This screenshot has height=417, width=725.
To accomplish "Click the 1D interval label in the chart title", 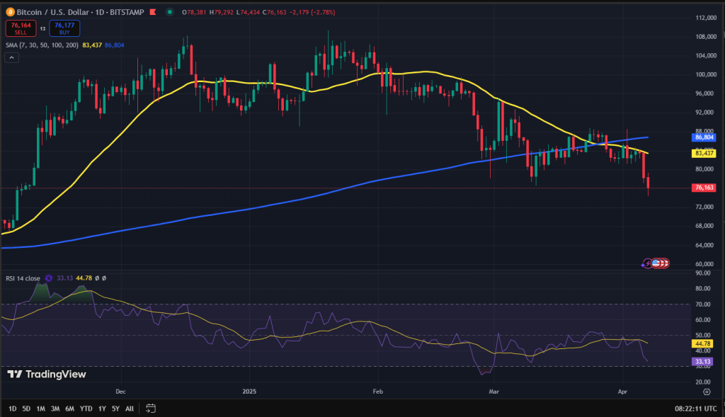I will 99,12.
